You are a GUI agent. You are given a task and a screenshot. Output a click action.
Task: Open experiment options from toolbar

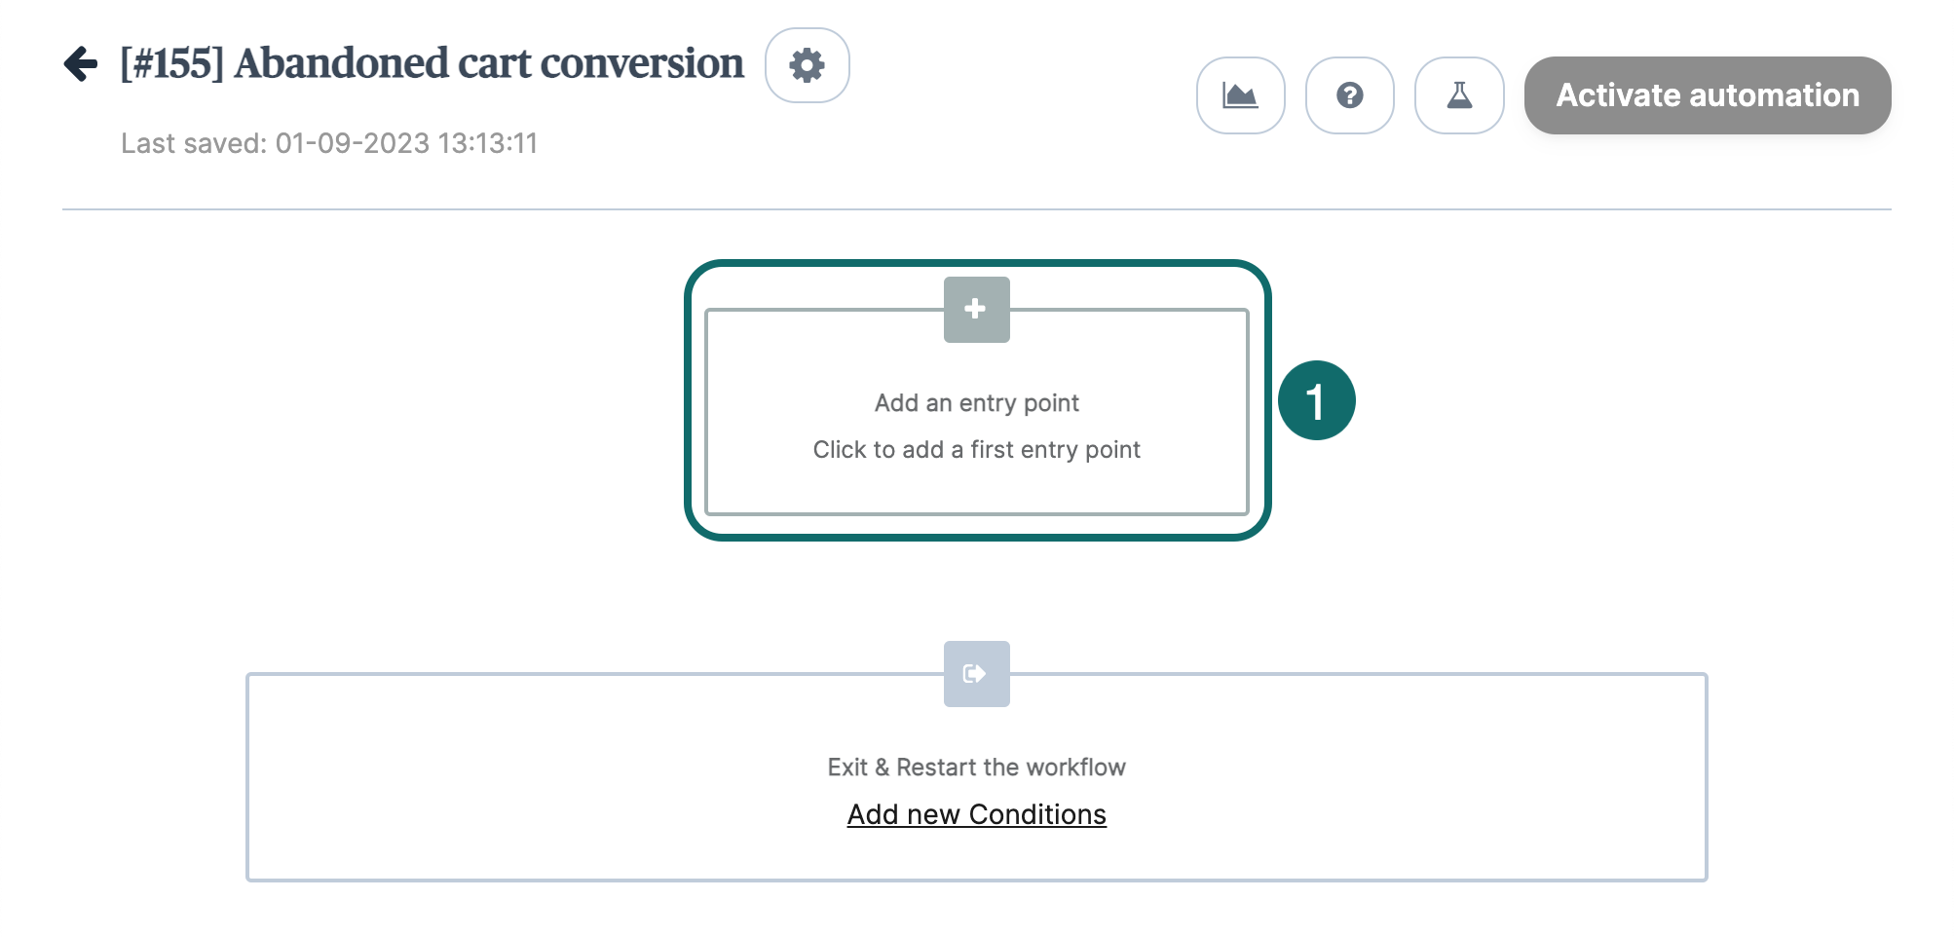coord(1458,95)
